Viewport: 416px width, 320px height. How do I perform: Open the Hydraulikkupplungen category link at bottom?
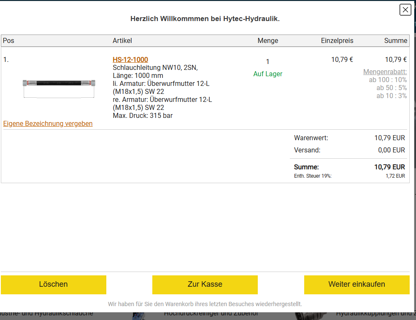(375, 315)
